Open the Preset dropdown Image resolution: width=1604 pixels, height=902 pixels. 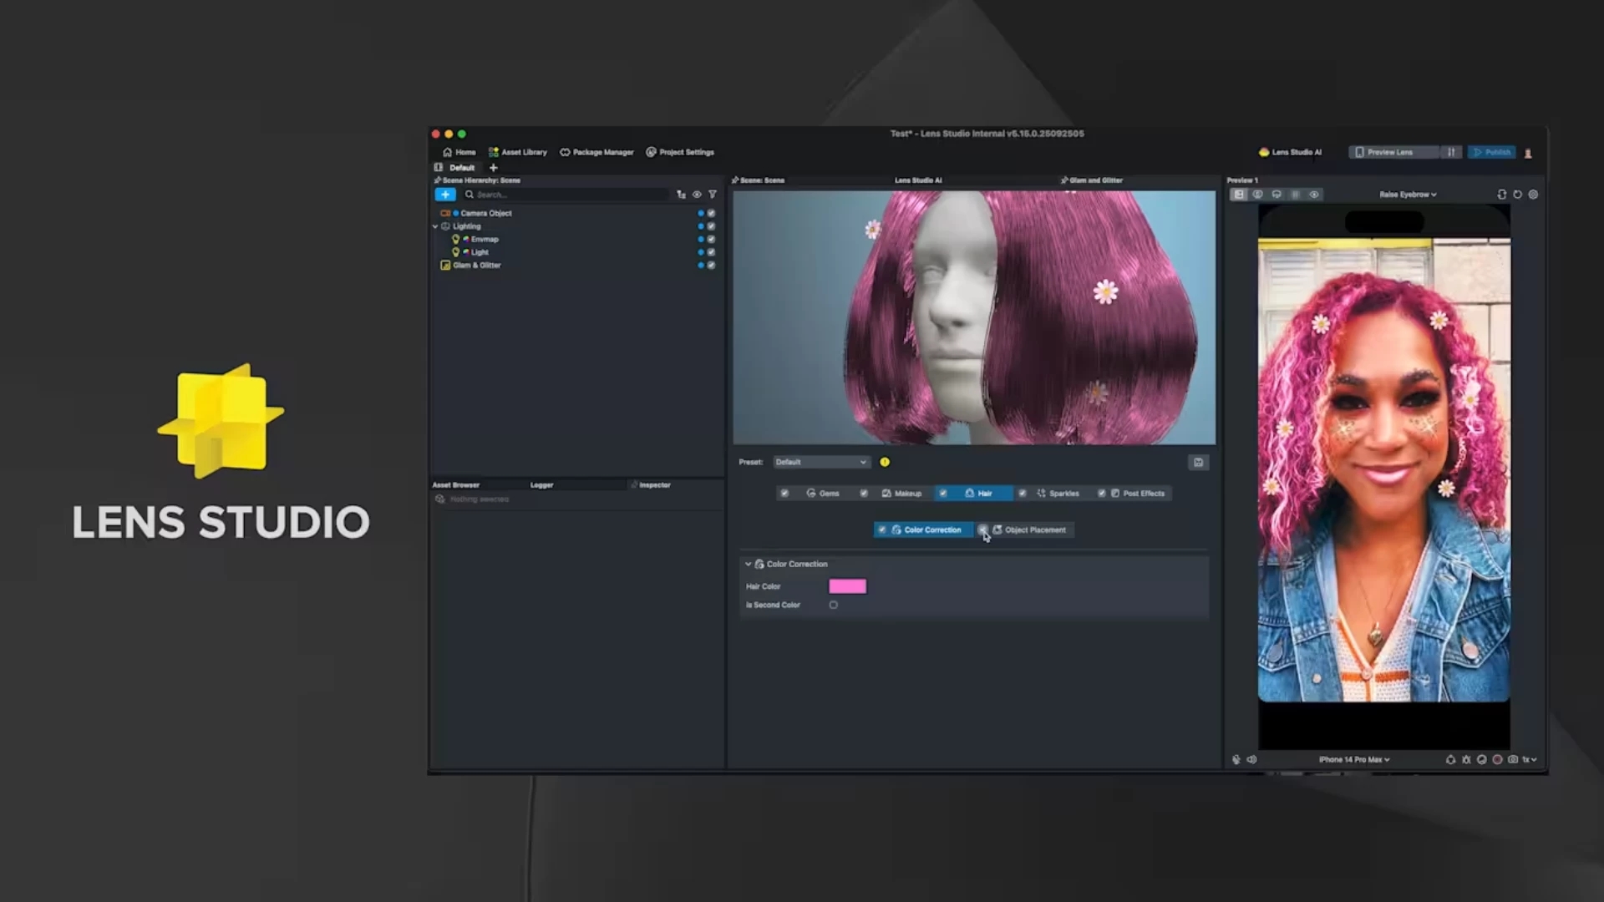(820, 462)
